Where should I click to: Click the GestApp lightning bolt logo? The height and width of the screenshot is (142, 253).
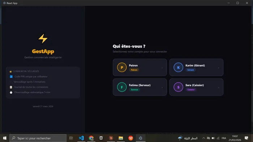(x=43, y=39)
